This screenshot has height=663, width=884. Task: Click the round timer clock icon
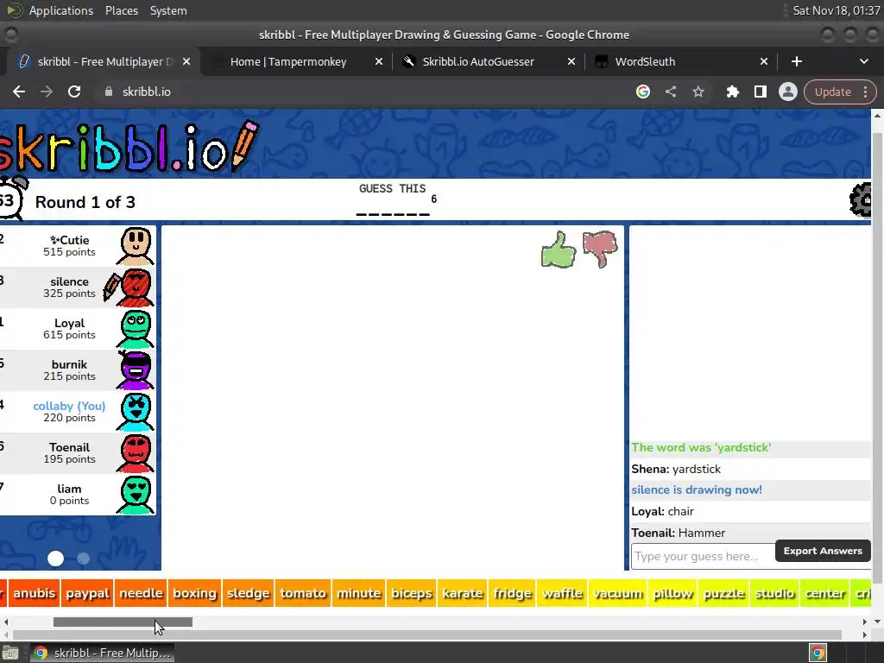[x=12, y=198]
